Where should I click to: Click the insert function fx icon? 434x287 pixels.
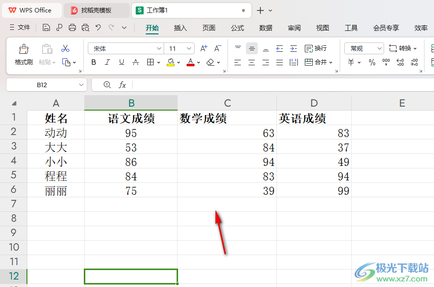(122, 85)
